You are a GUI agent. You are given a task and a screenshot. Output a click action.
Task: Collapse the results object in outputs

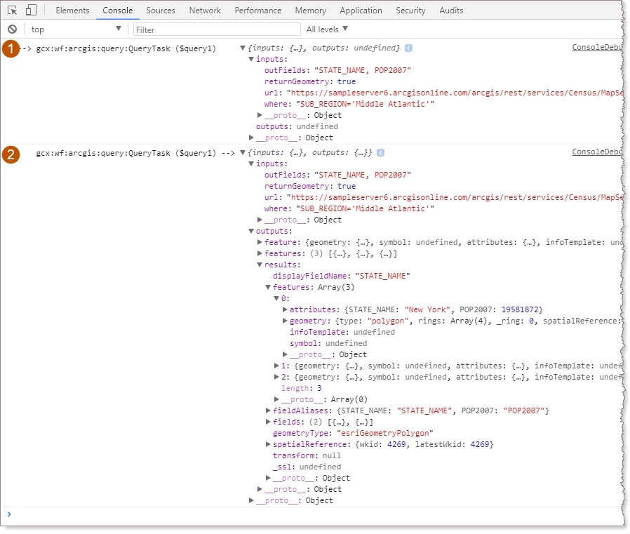point(259,265)
